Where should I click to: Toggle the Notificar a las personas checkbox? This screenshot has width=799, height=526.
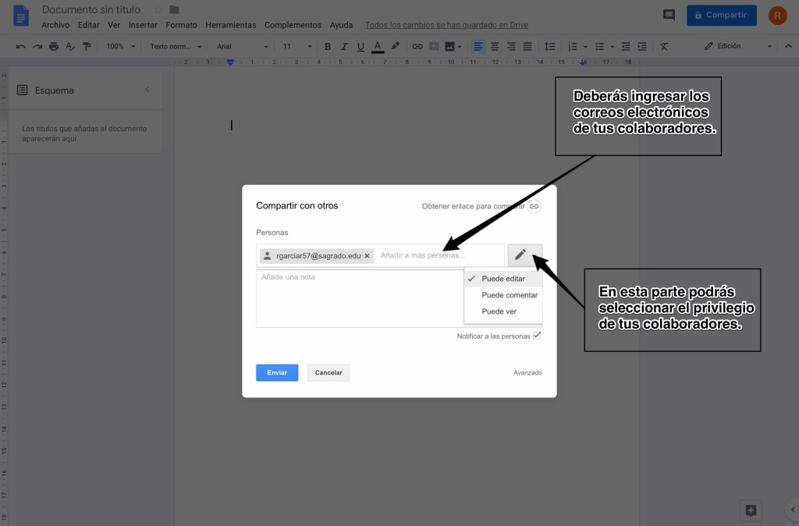[536, 336]
